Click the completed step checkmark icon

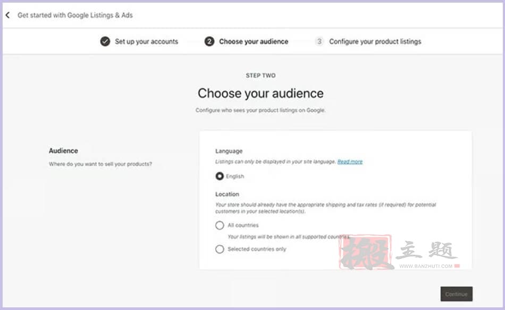pyautogui.click(x=105, y=41)
